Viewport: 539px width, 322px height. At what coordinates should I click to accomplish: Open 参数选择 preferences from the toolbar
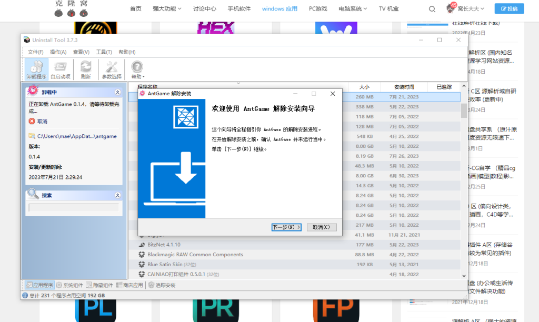[112, 69]
